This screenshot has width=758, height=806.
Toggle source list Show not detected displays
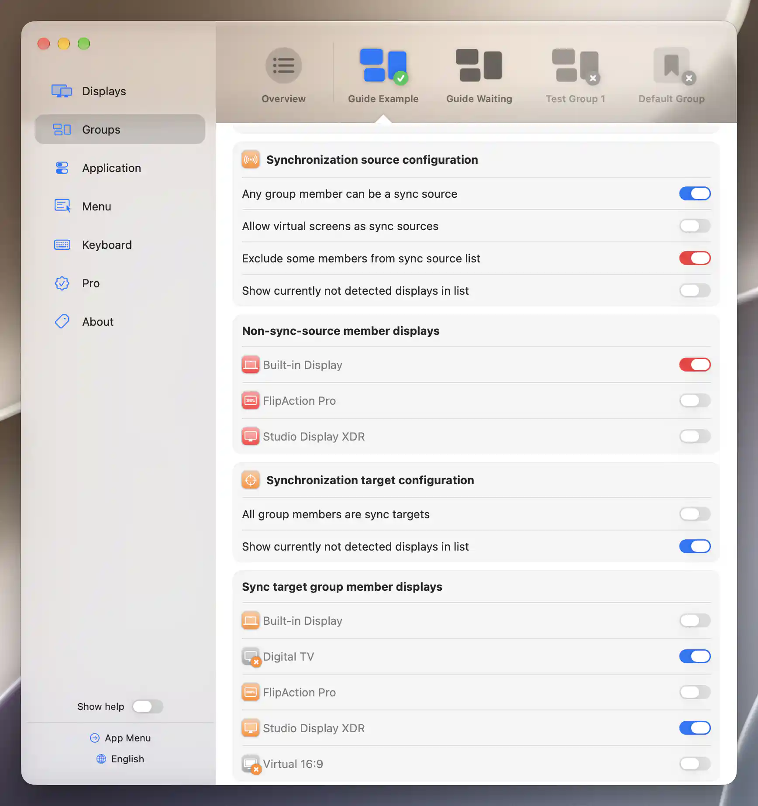point(695,291)
